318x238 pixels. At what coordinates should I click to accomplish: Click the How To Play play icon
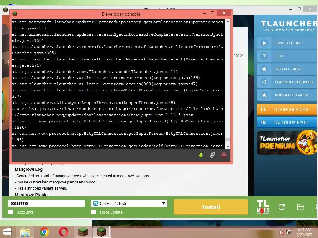pos(264,43)
